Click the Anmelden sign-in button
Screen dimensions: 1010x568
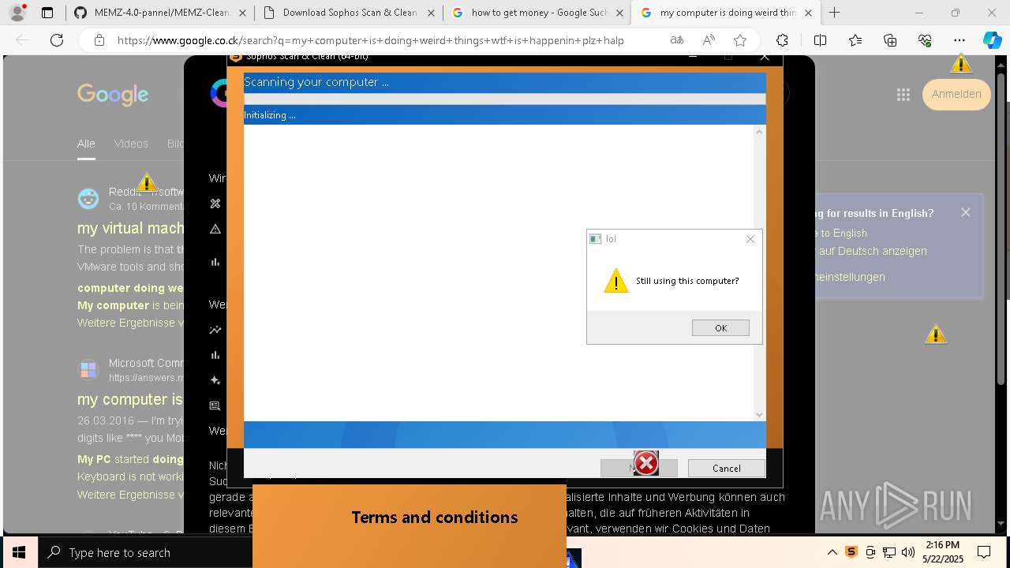pos(956,94)
